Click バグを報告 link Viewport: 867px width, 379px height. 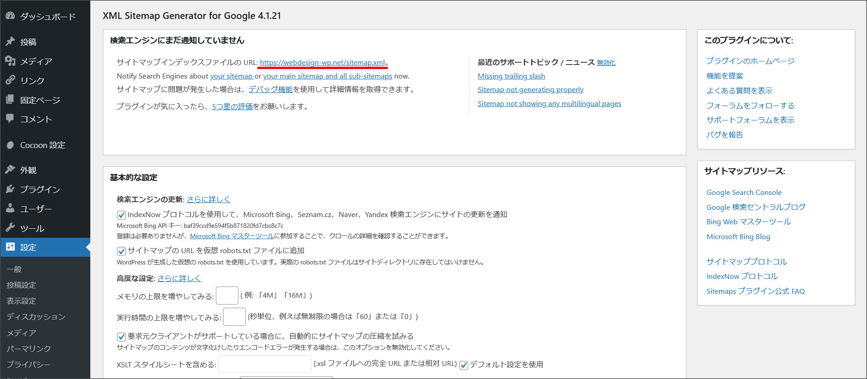[x=724, y=135]
